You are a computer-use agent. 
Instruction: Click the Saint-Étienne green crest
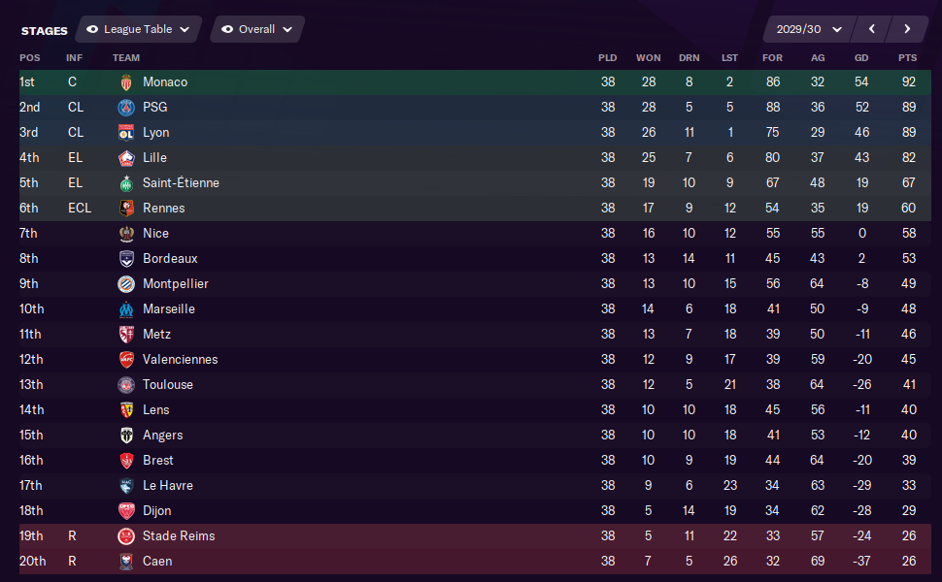pos(126,183)
